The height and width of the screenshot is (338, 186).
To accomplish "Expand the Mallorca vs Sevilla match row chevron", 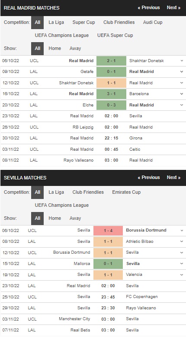I will tap(182, 264).
